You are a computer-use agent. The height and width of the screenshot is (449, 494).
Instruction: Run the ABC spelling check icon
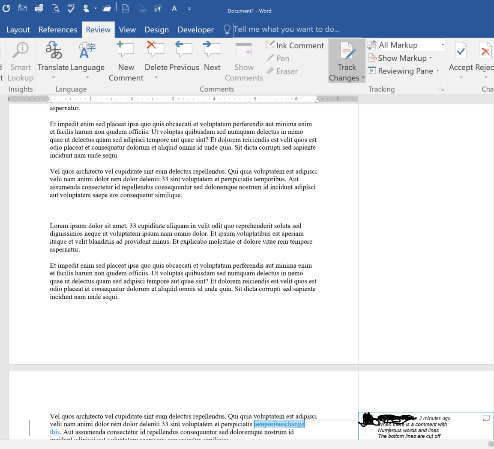click(71, 8)
